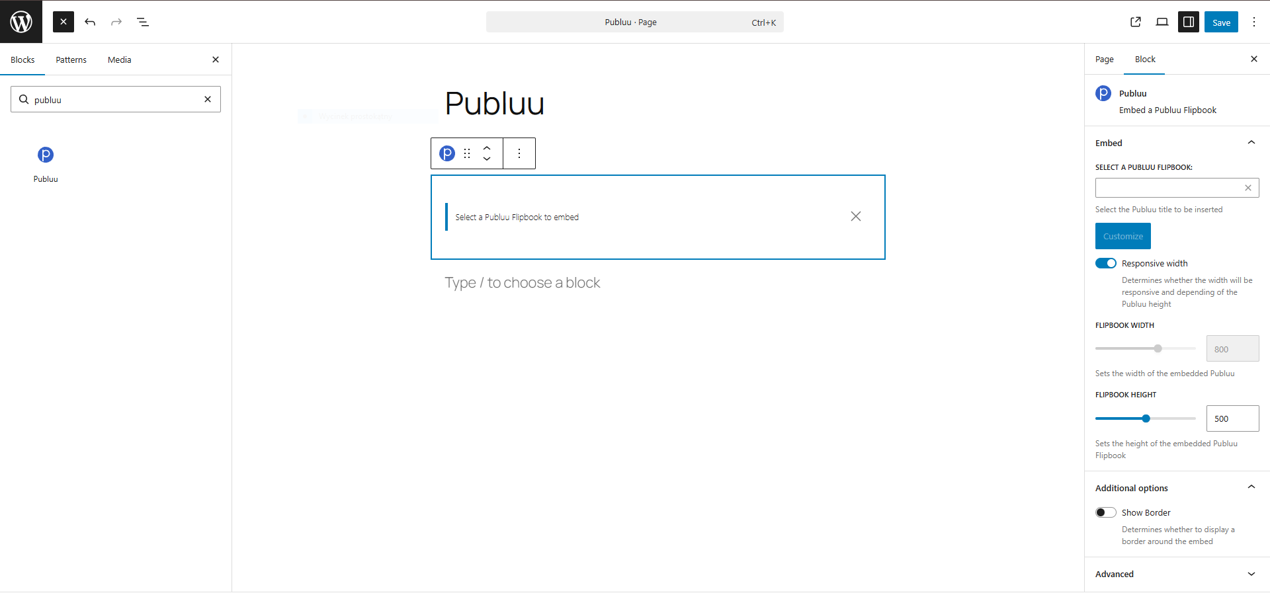Image resolution: width=1270 pixels, height=593 pixels.
Task: Open the page preview in new tab
Action: click(1136, 22)
